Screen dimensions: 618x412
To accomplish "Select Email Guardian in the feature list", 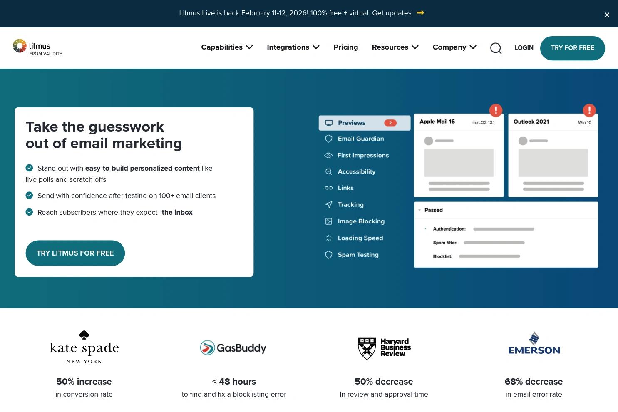I will click(x=361, y=139).
